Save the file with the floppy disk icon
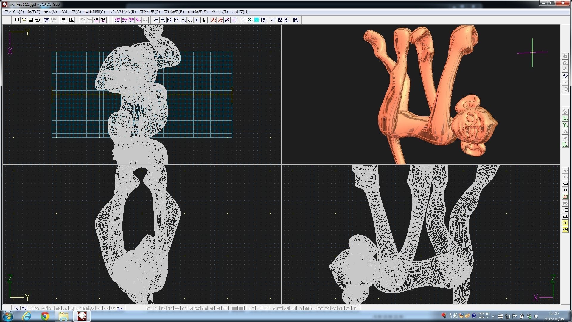 click(31, 20)
